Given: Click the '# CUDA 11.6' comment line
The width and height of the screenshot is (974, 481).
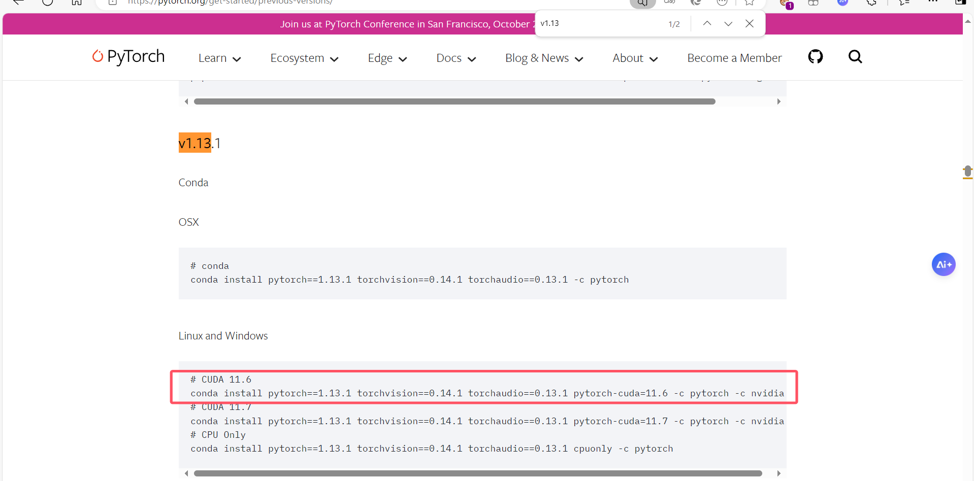Looking at the screenshot, I should tap(221, 380).
